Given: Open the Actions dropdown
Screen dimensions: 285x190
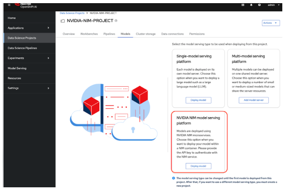Looking at the screenshot, I should point(271,22).
